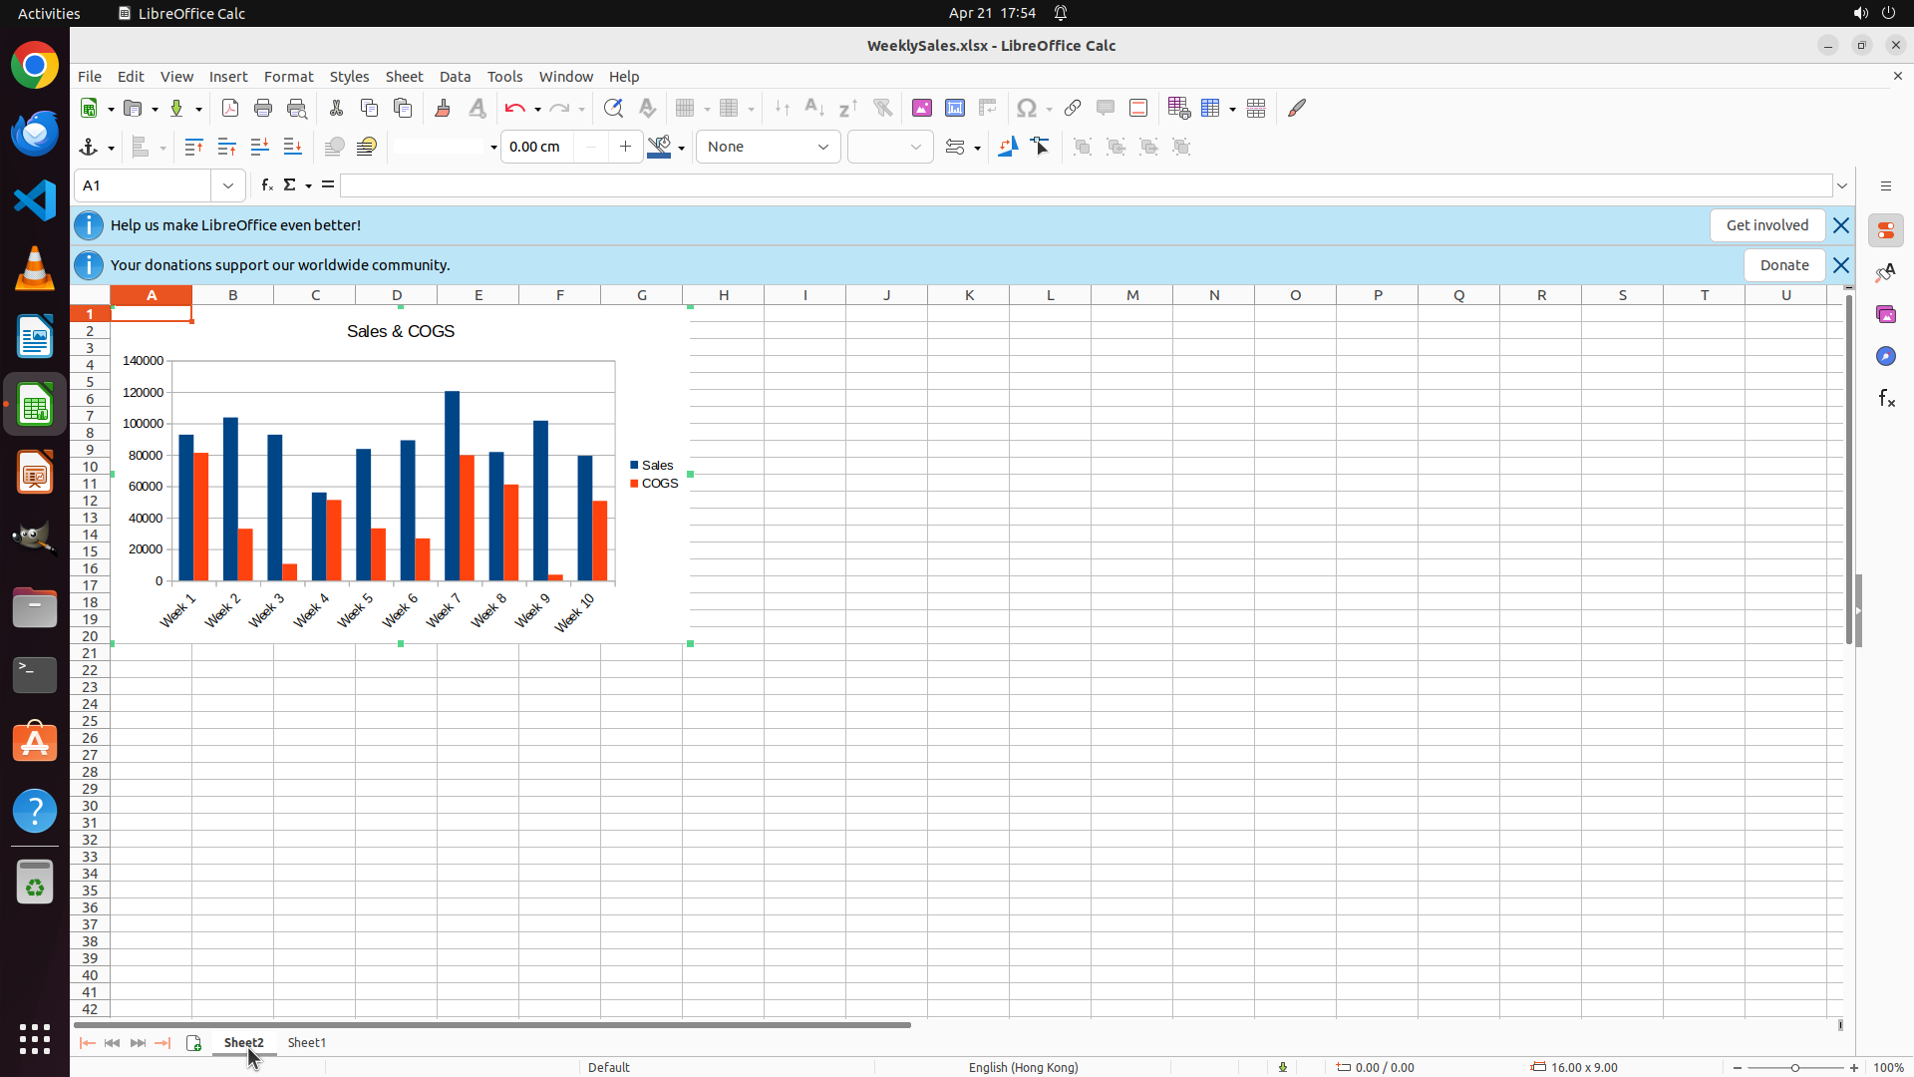
Task: Click the Clone Formatting paintbrush icon
Action: [x=443, y=108]
